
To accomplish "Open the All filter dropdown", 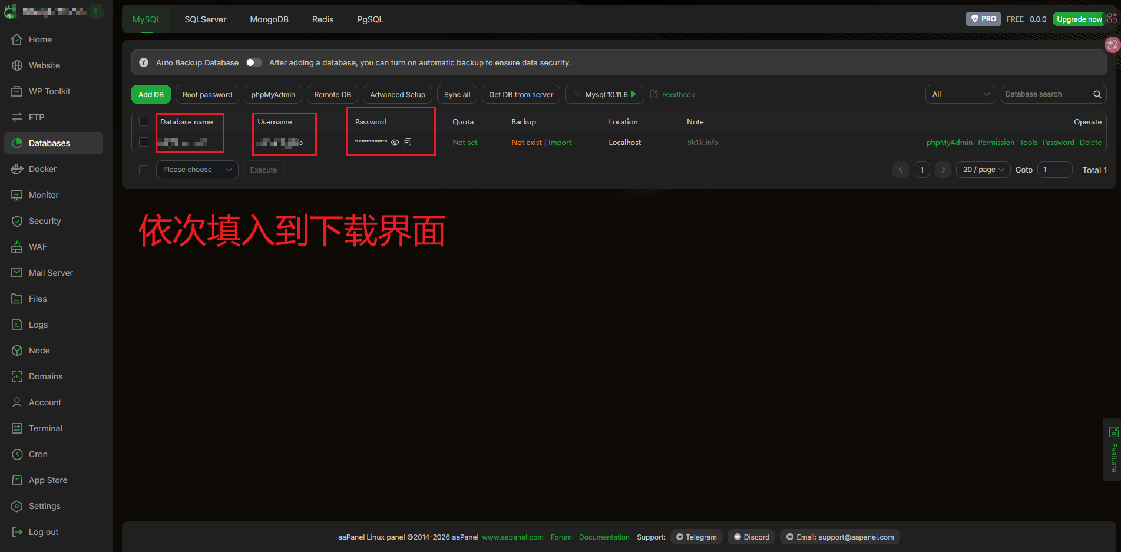I will (x=960, y=94).
